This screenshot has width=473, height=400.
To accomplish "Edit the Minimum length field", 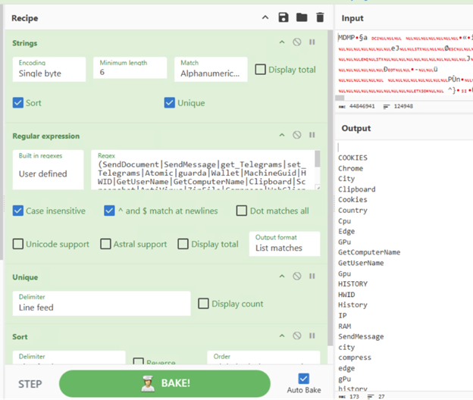I will click(130, 68).
